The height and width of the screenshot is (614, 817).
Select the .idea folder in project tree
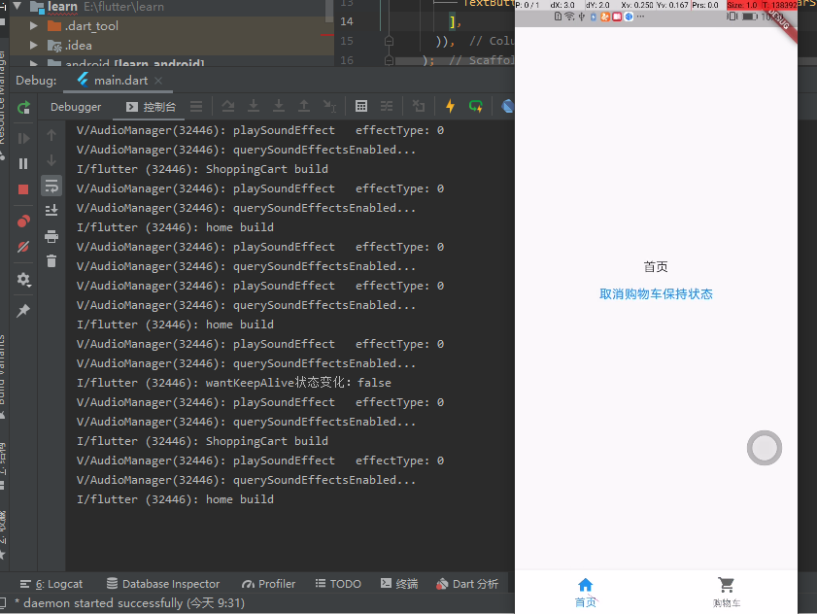point(78,46)
